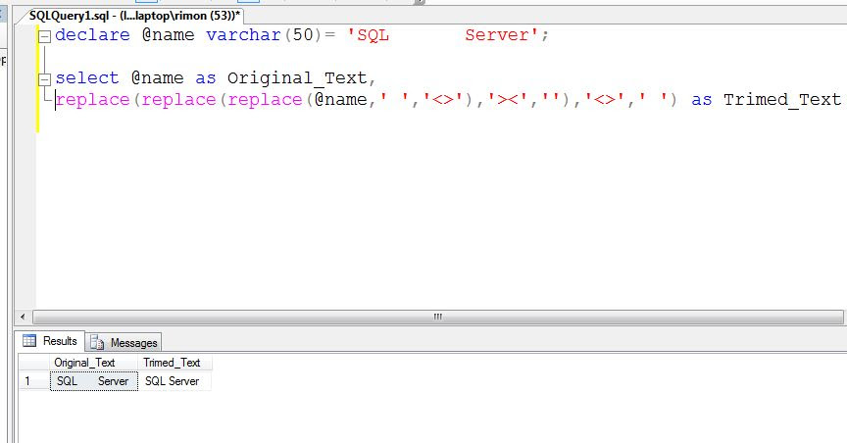Click the results grid corner select-all cell
The height and width of the screenshot is (443, 847).
pyautogui.click(x=34, y=363)
